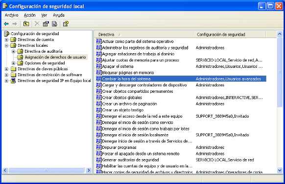Image resolution: width=285 pixels, height=184 pixels.
Task: Open Properties via the toolbar icon
Action: [46, 24]
